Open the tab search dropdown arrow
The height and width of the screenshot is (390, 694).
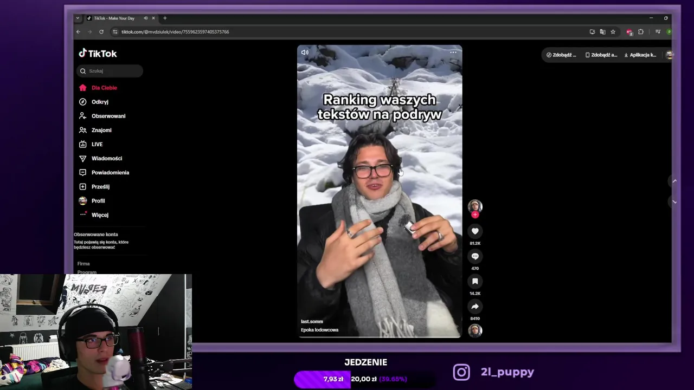coord(78,18)
